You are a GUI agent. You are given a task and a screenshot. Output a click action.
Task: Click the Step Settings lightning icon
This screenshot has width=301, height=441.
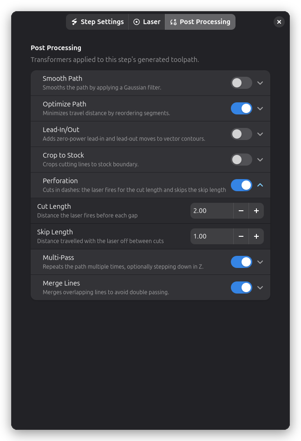tap(74, 22)
